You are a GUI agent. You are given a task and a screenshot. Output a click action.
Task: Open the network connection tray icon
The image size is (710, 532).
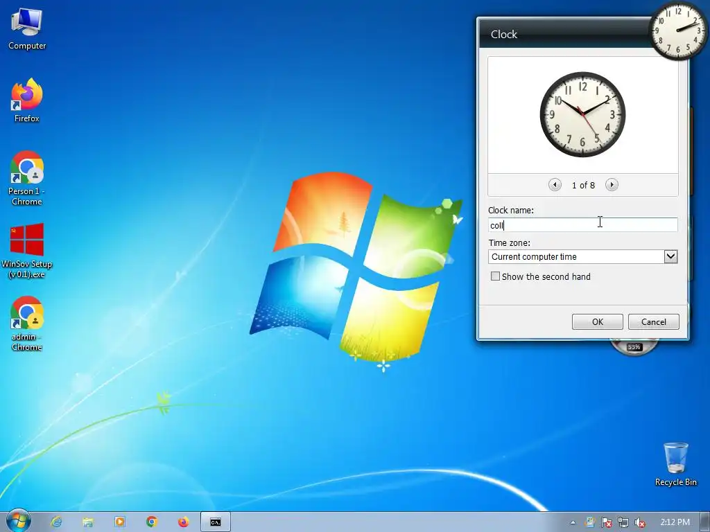pyautogui.click(x=623, y=522)
